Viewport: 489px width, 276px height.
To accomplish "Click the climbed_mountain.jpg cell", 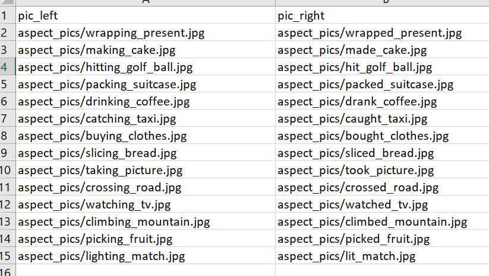I will click(373, 222).
